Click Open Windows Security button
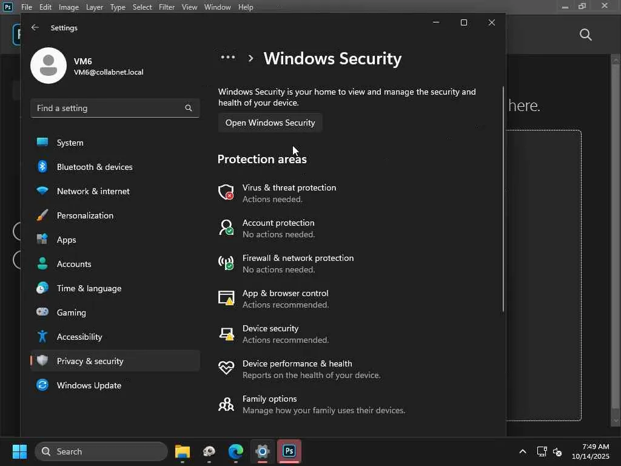Image resolution: width=621 pixels, height=466 pixels. (270, 123)
